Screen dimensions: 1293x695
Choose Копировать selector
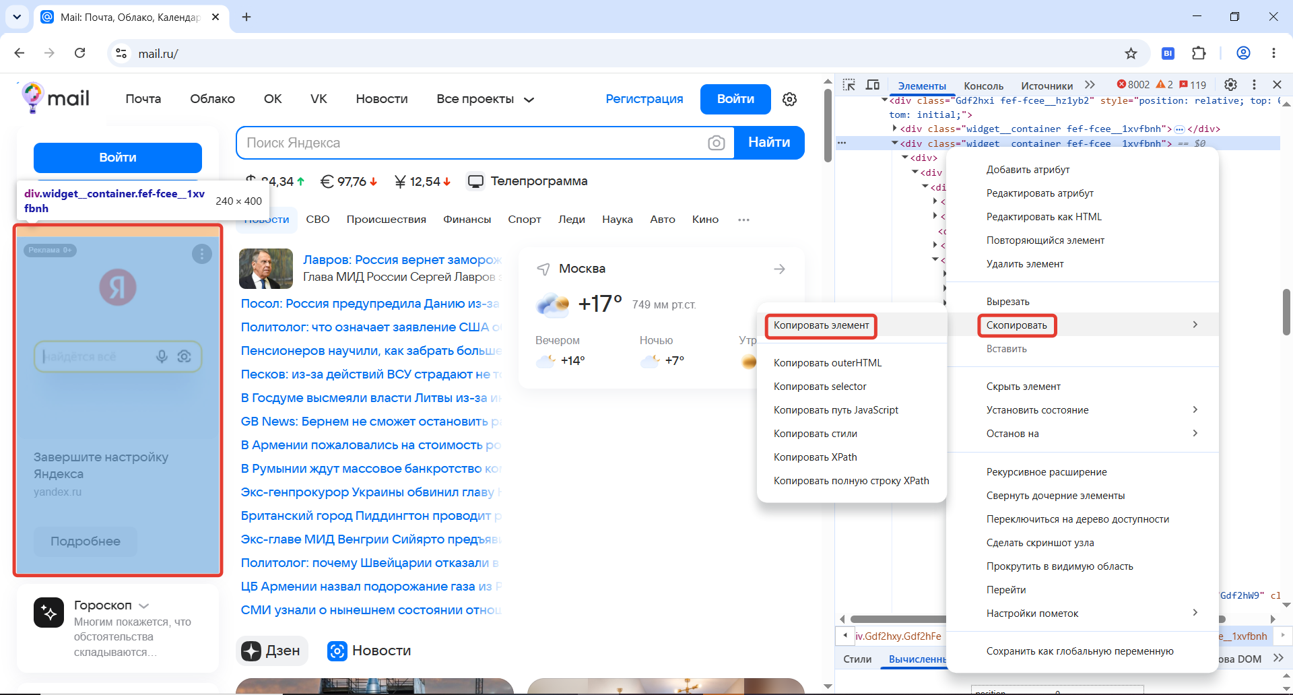pos(852,386)
